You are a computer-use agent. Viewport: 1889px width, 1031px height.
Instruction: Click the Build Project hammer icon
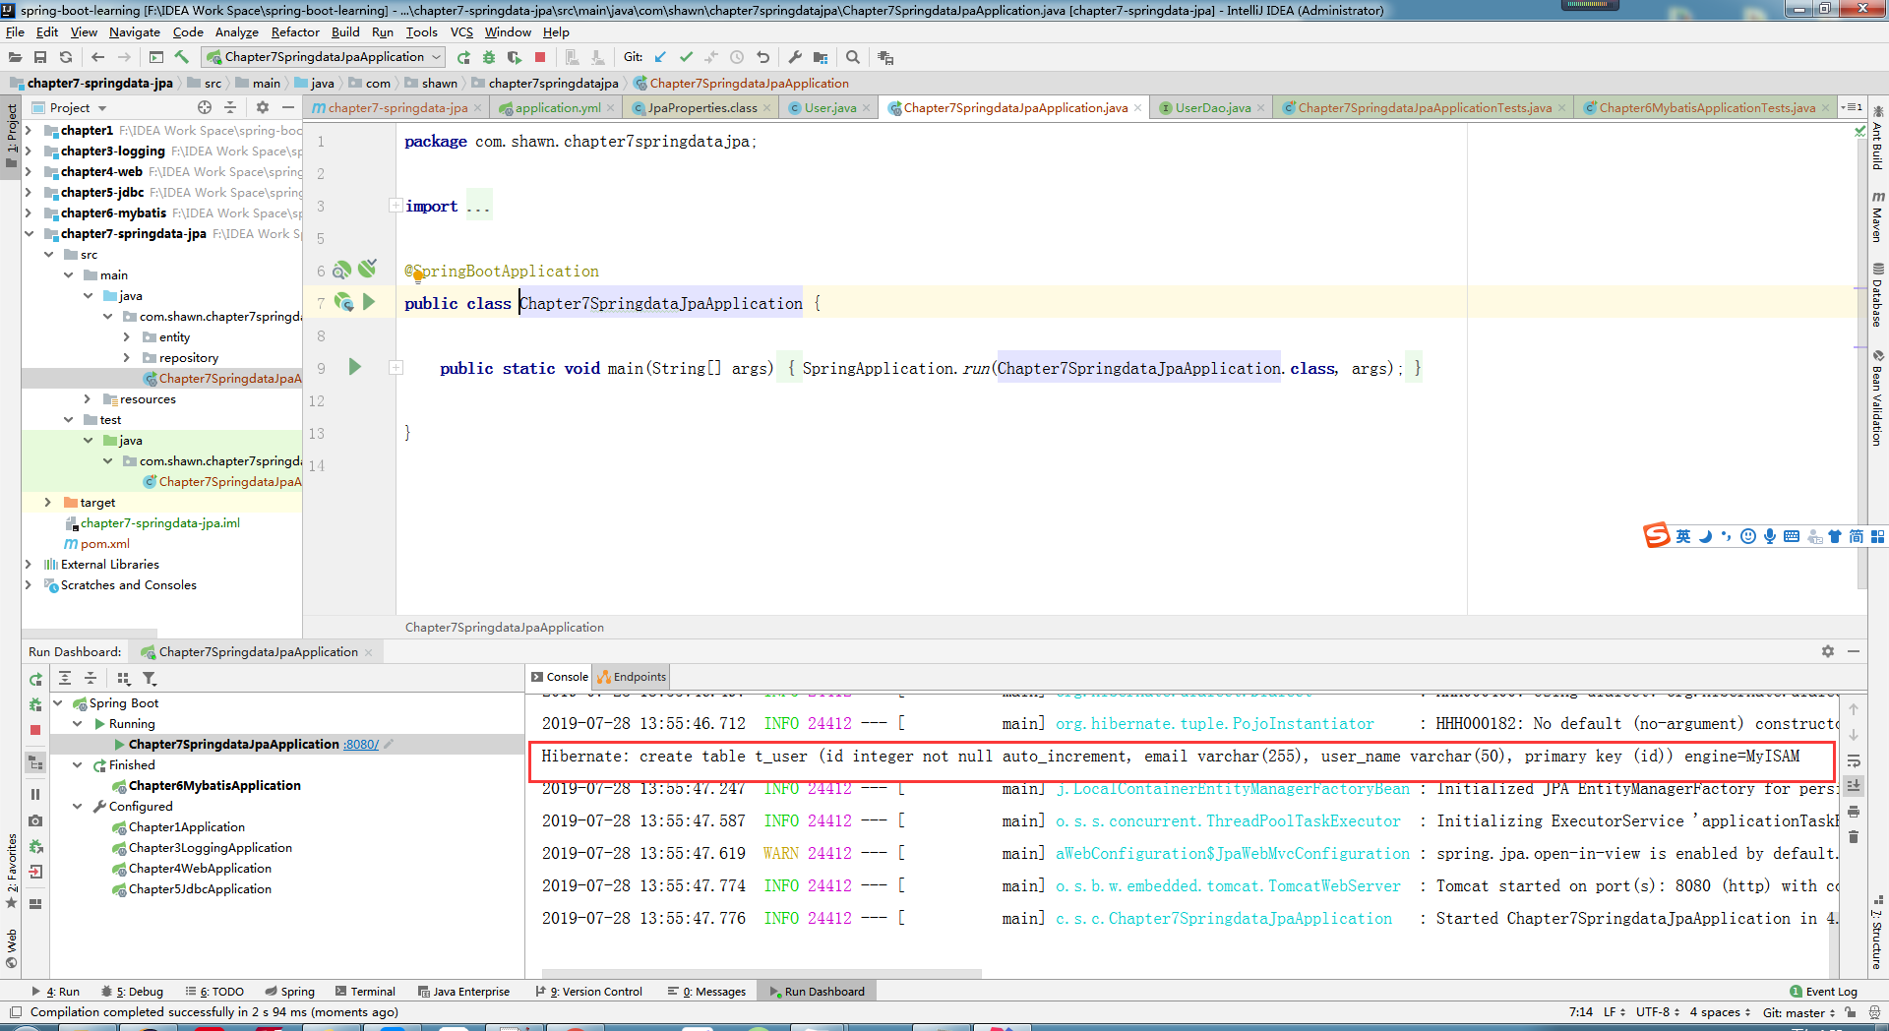click(182, 57)
